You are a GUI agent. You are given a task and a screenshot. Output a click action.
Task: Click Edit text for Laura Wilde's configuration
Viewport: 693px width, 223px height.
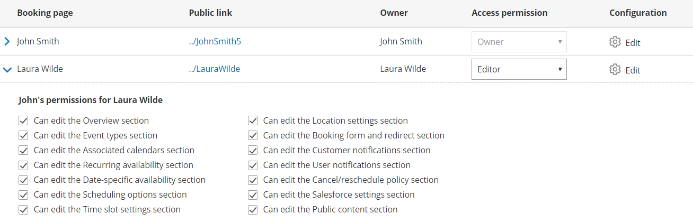click(x=633, y=70)
